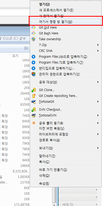The image size is (103, 206).
Task: Click the Git Clone icon
Action: click(x=34, y=90)
